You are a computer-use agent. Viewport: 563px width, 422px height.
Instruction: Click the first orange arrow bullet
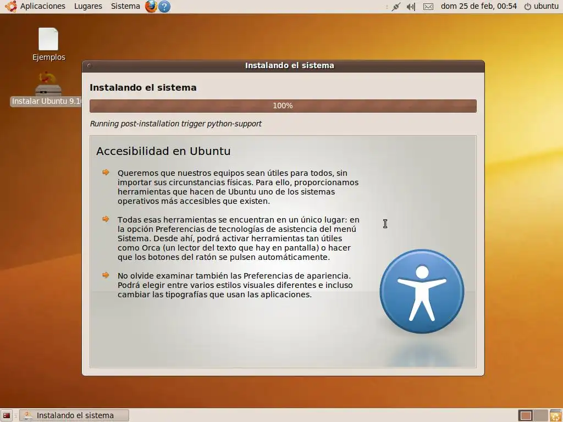106,172
